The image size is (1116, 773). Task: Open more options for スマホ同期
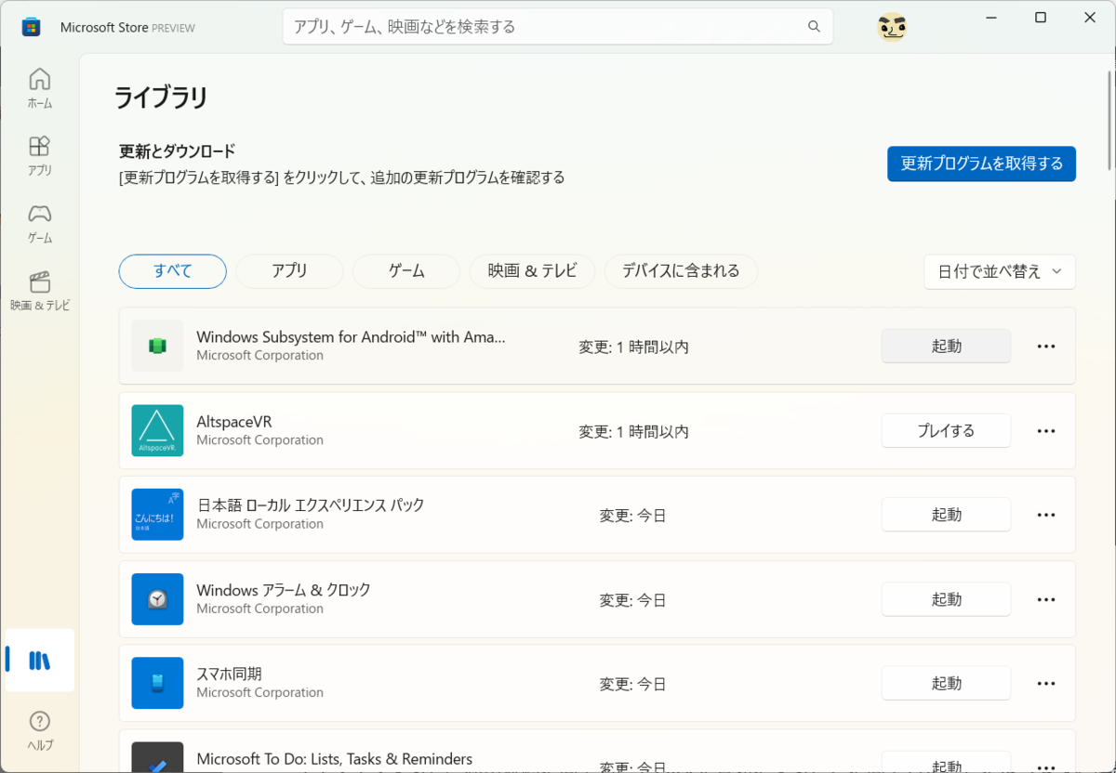[x=1046, y=684]
